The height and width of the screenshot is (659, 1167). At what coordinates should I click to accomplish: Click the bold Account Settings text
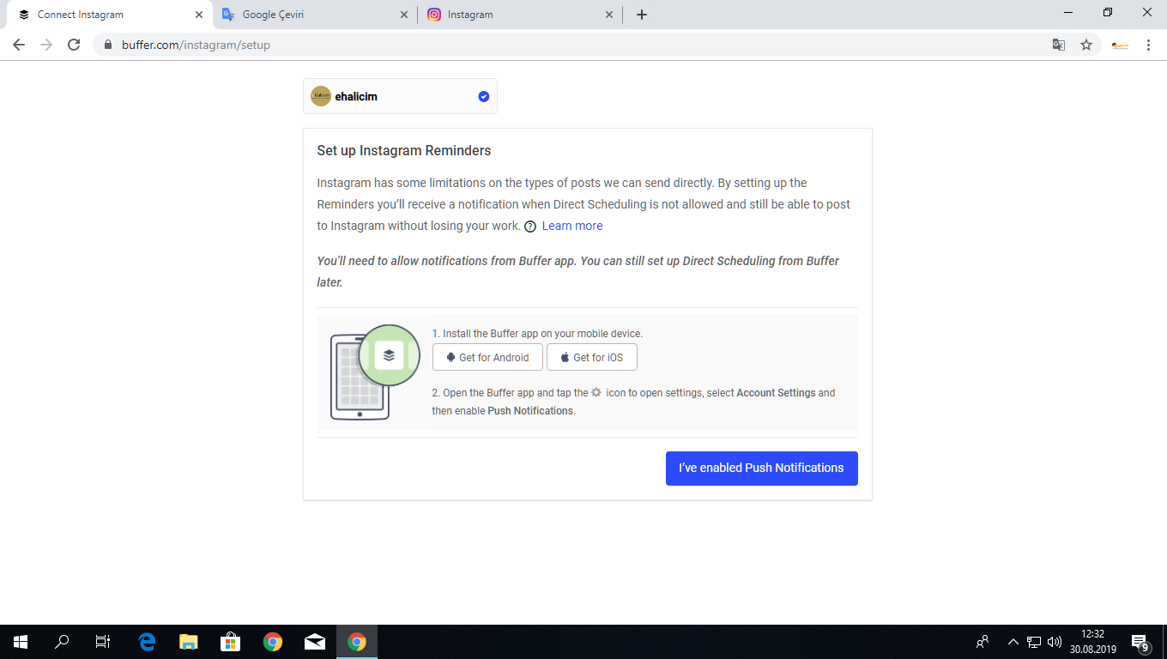pyautogui.click(x=776, y=393)
